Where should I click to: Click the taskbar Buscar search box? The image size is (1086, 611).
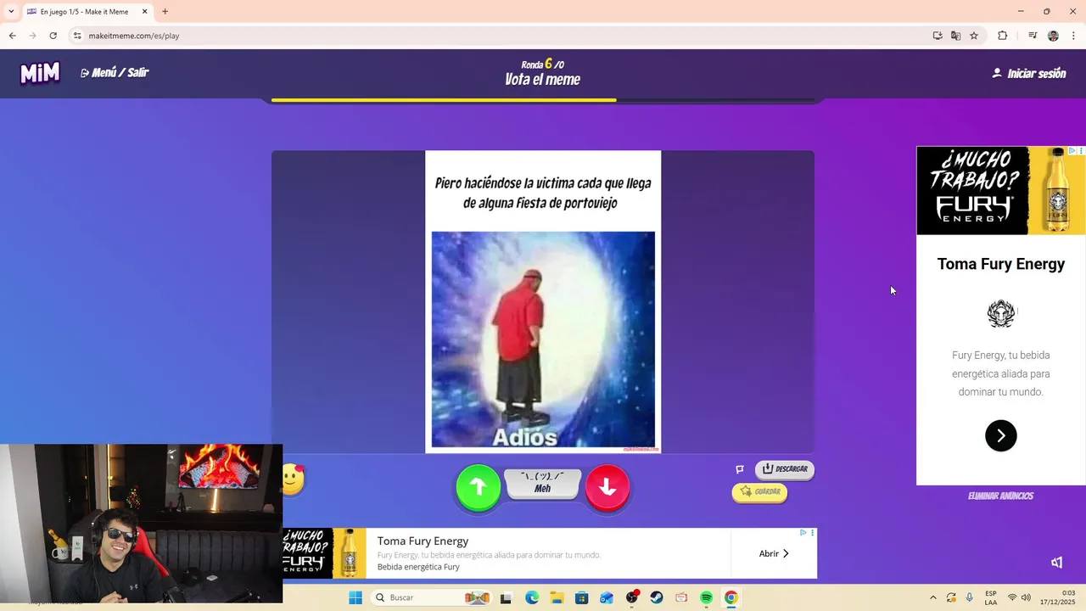(x=432, y=597)
